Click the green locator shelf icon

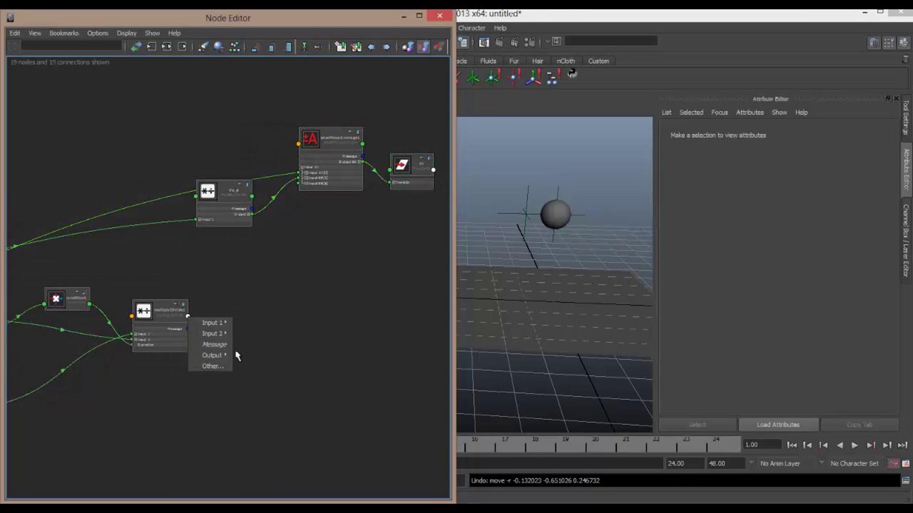coord(472,78)
